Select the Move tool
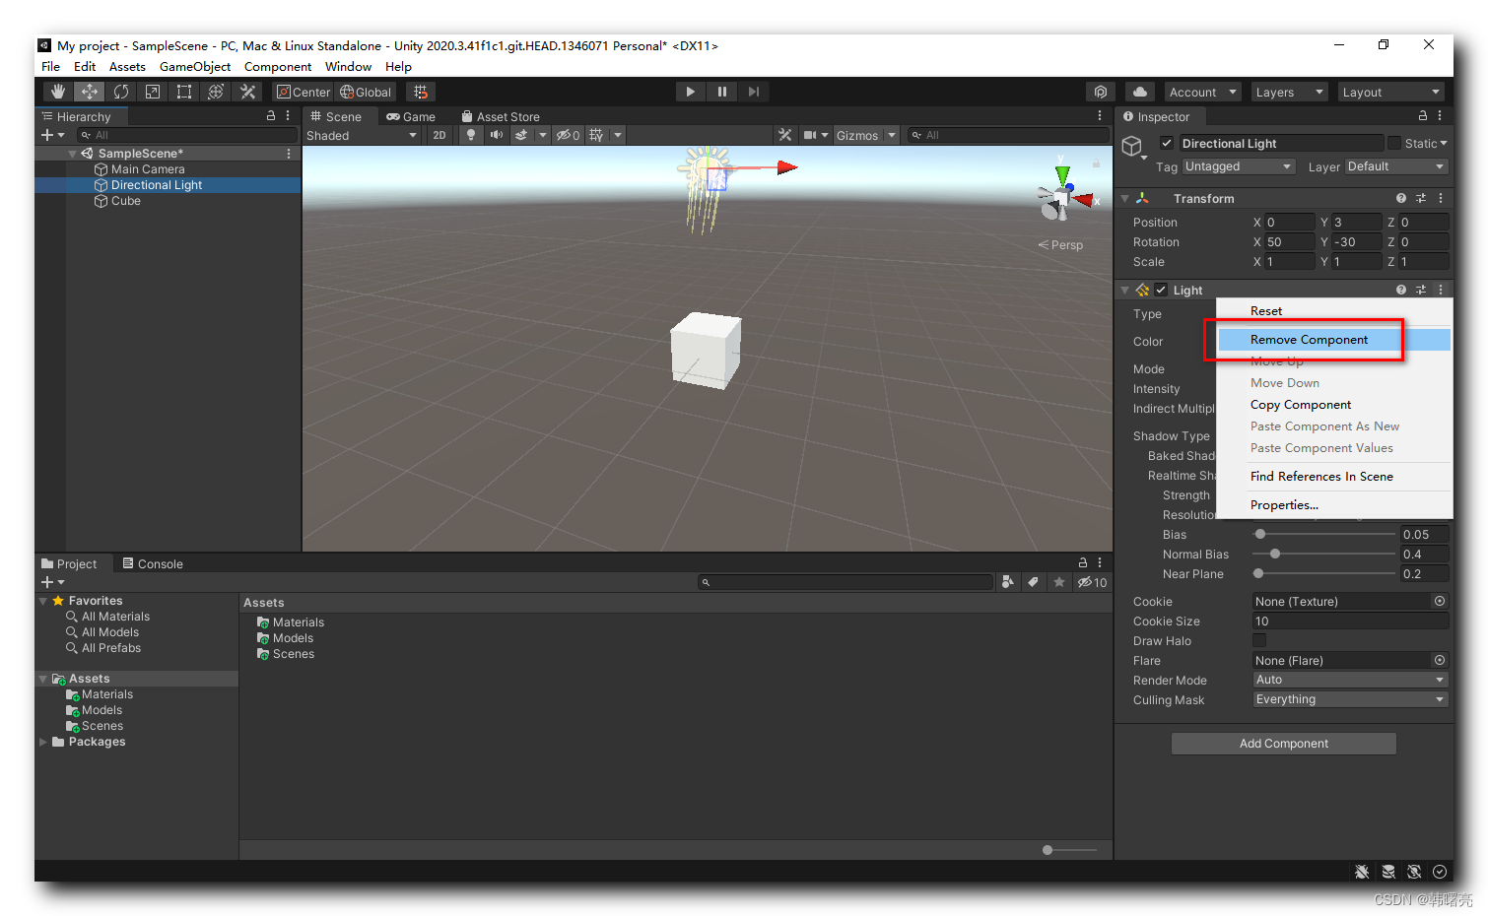 pyautogui.click(x=89, y=91)
